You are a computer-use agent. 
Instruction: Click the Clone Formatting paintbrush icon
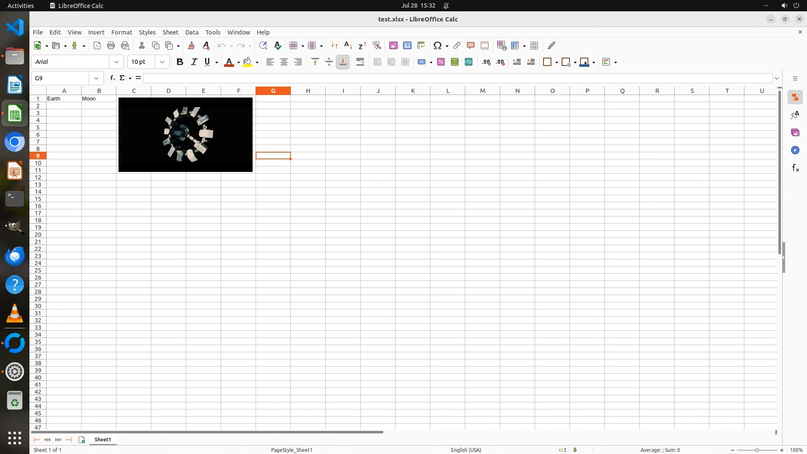pos(191,45)
